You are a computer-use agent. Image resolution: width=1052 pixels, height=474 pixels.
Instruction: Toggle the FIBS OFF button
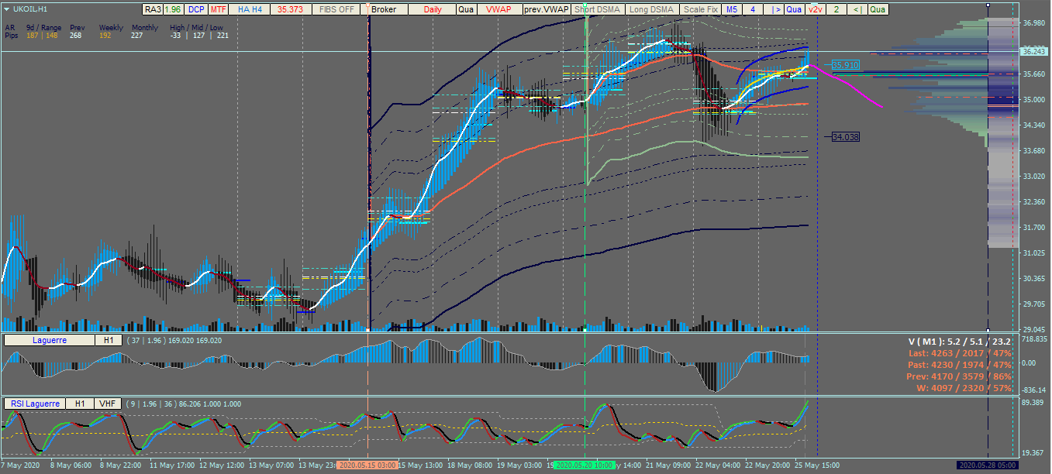pyautogui.click(x=337, y=10)
